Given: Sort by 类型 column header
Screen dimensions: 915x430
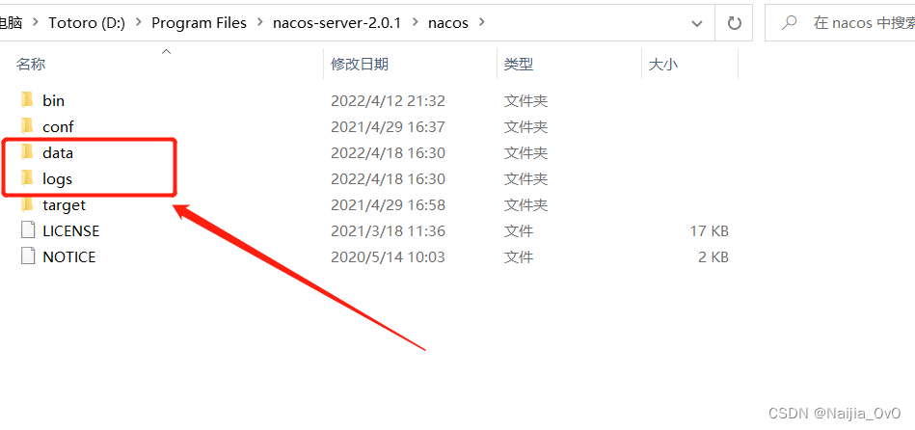Looking at the screenshot, I should [x=519, y=65].
